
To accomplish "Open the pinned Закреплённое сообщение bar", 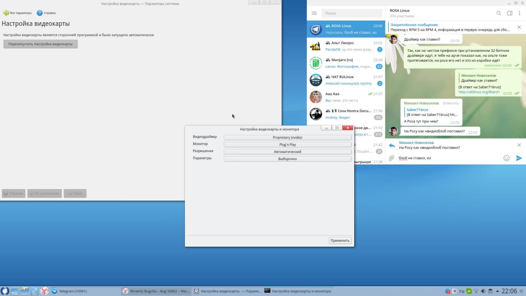I will pyautogui.click(x=450, y=28).
